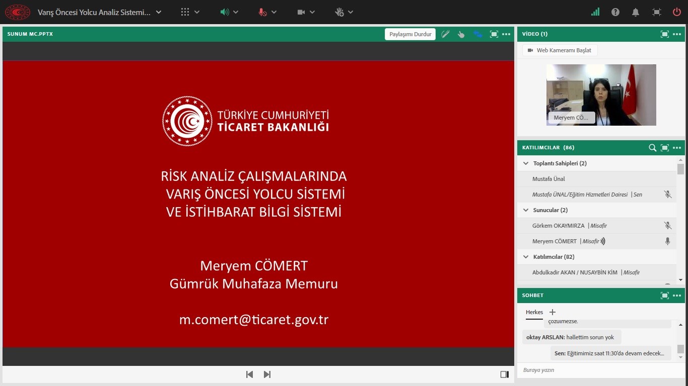
Task: Select presenter Meryem CÖMERT
Action: (x=597, y=241)
